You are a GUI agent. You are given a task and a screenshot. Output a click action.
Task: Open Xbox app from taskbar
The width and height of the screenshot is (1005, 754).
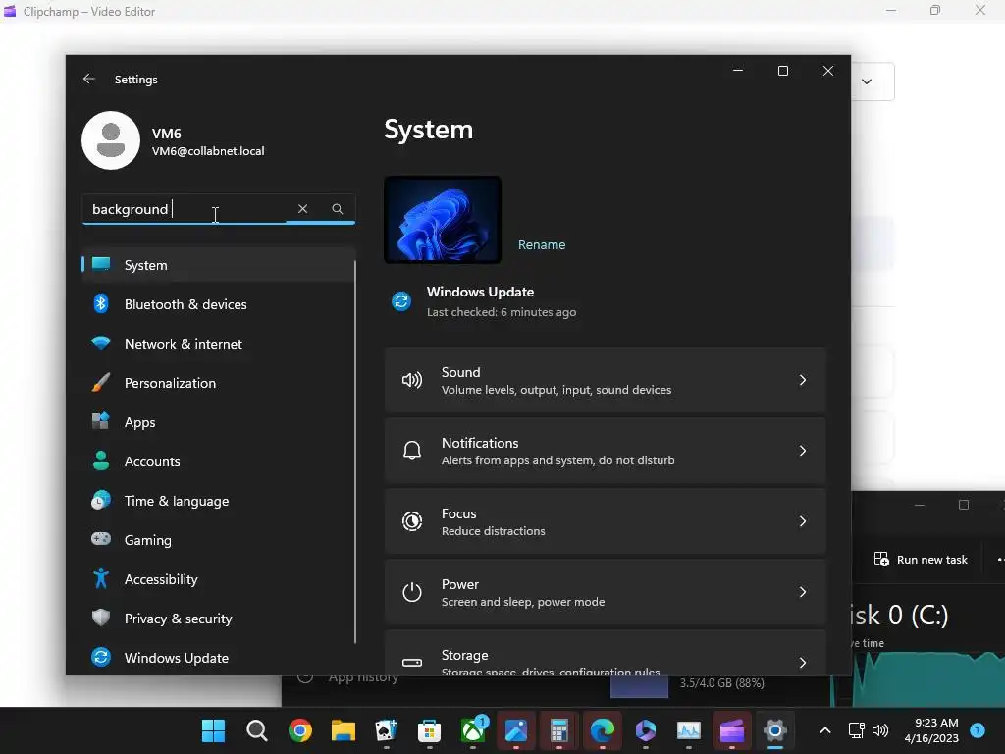tap(473, 730)
